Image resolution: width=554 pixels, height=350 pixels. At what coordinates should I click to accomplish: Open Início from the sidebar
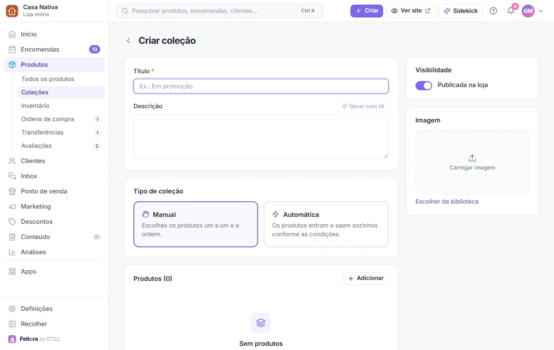[x=54, y=34]
